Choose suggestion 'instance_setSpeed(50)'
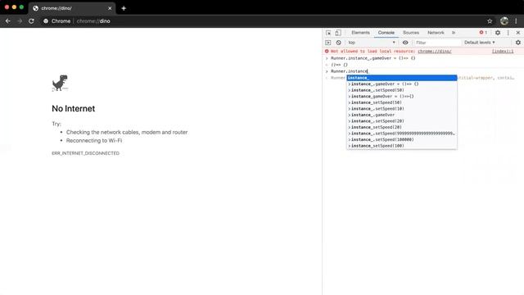The height and width of the screenshot is (295, 524). click(402, 102)
